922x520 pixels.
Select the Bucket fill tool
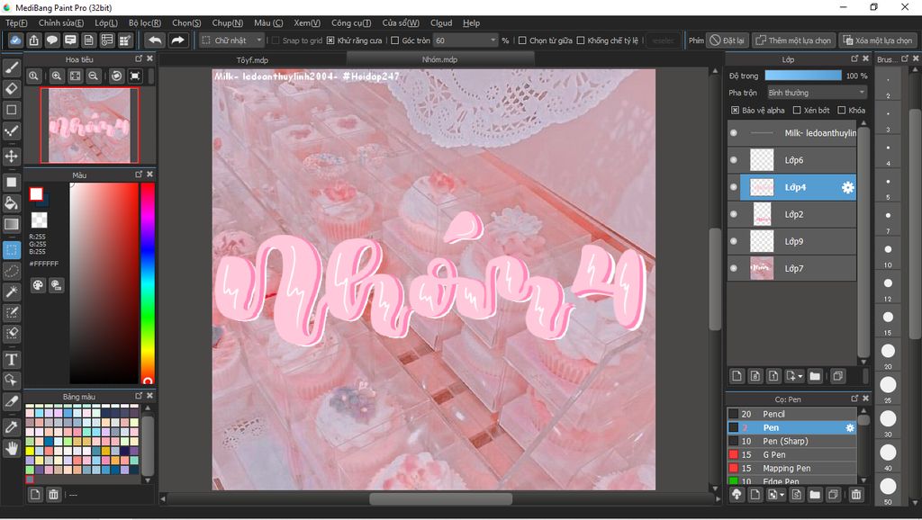click(11, 203)
